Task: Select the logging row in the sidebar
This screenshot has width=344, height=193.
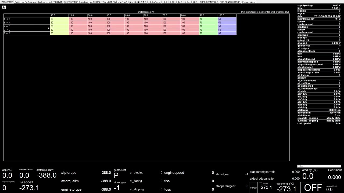Action: click(x=319, y=11)
